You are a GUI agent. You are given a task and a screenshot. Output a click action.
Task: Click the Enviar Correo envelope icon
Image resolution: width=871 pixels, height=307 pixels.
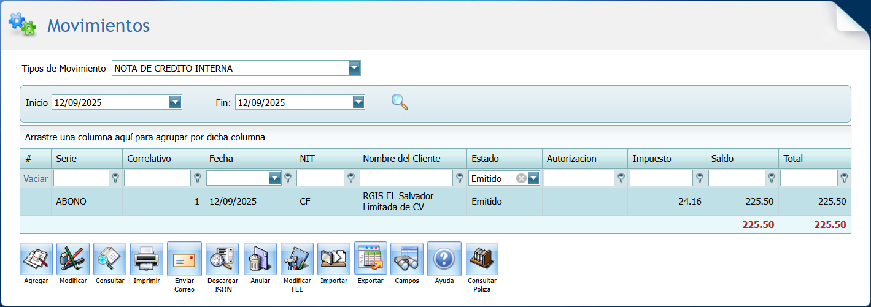click(184, 259)
